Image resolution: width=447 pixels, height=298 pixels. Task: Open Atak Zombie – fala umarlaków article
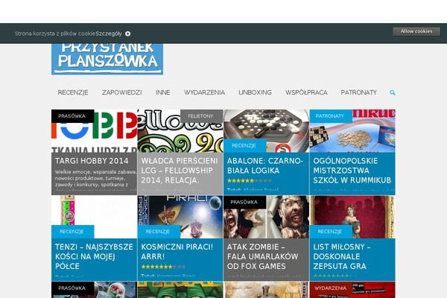[262, 256]
